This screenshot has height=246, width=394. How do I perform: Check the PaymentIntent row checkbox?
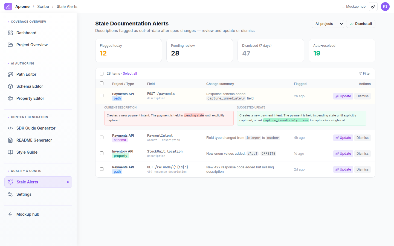[102, 137]
